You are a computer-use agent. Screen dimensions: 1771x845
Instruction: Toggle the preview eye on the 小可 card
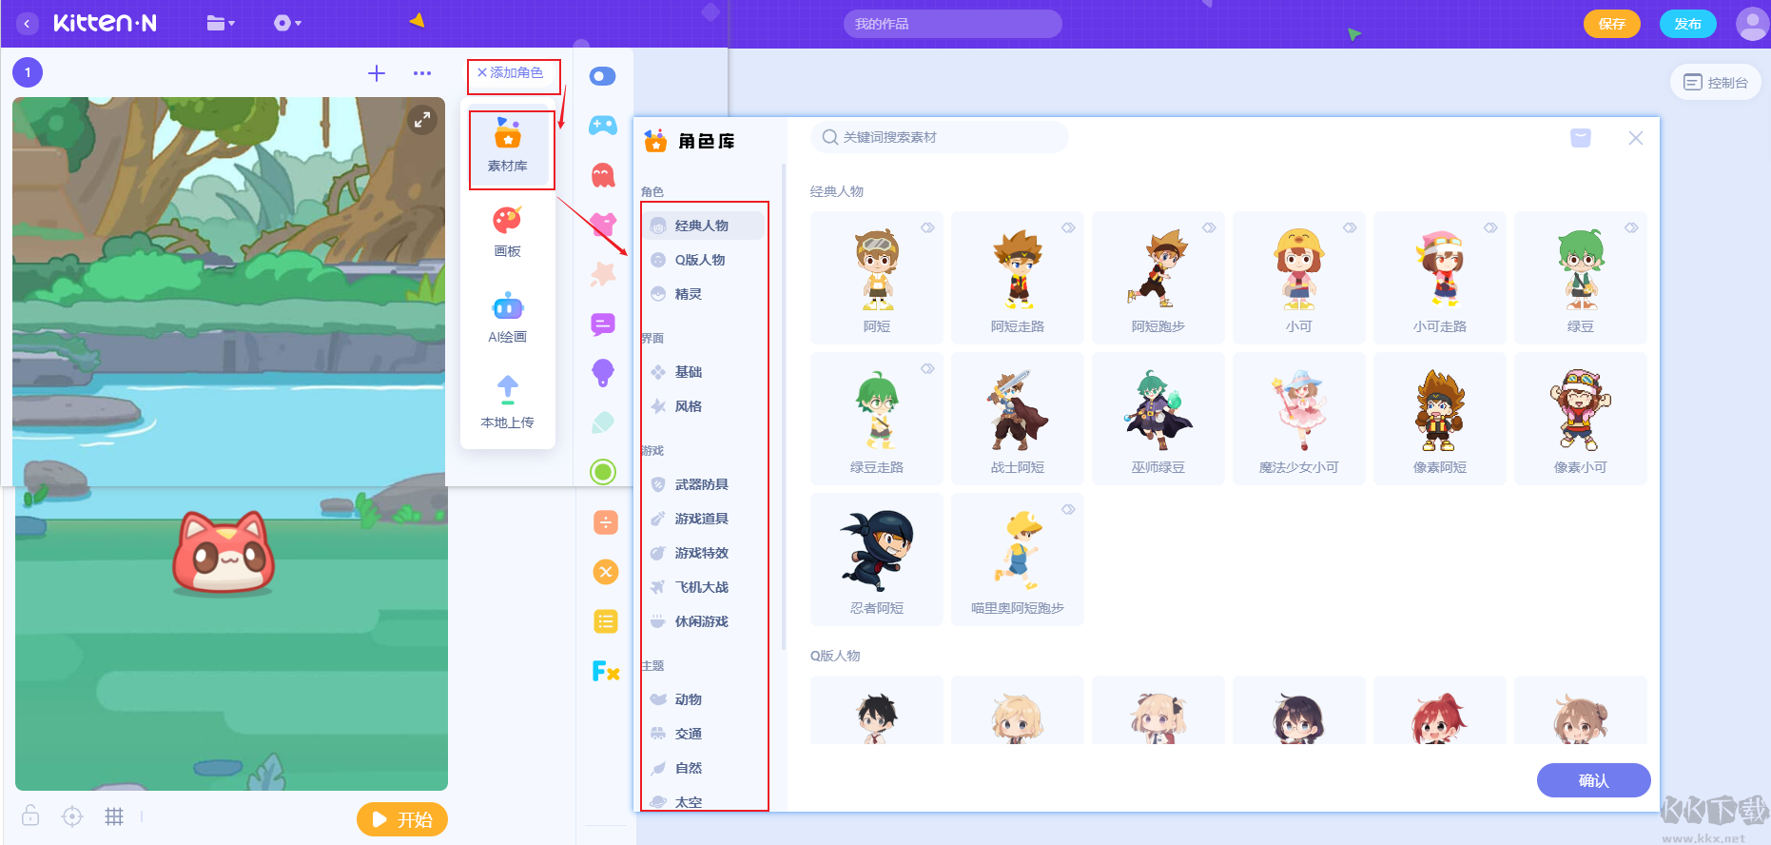pyautogui.click(x=1350, y=227)
